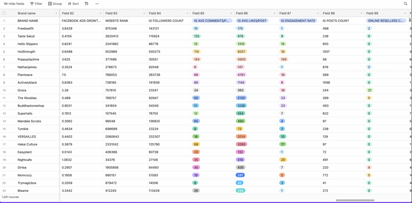This screenshot has height=203, width=412.
Task: Open the Sort options
Action: pyautogui.click(x=73, y=4)
